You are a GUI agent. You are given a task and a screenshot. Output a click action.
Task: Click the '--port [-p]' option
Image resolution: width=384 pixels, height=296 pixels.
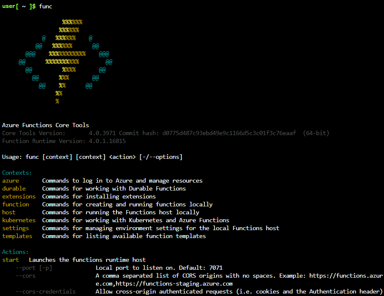pyautogui.click(x=34, y=268)
